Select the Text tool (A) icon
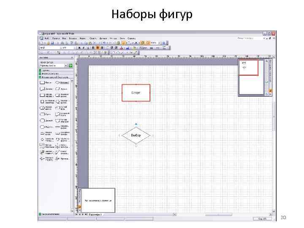The width and height of the screenshot is (304, 228). tap(136, 43)
